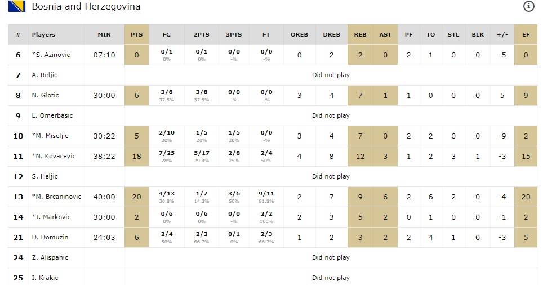Click the STL column header

point(453,35)
